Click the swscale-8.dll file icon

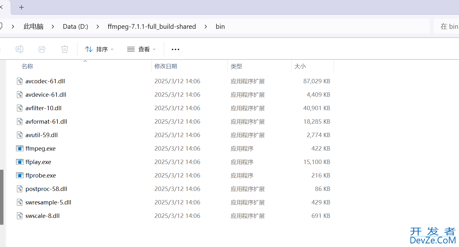click(x=20, y=216)
